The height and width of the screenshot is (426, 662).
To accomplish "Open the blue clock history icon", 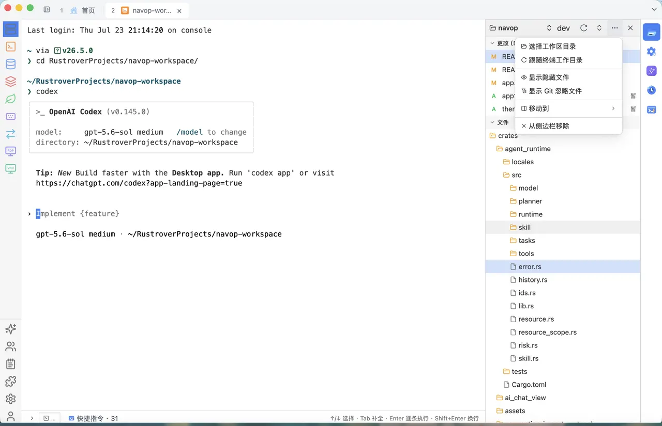I will (x=652, y=90).
